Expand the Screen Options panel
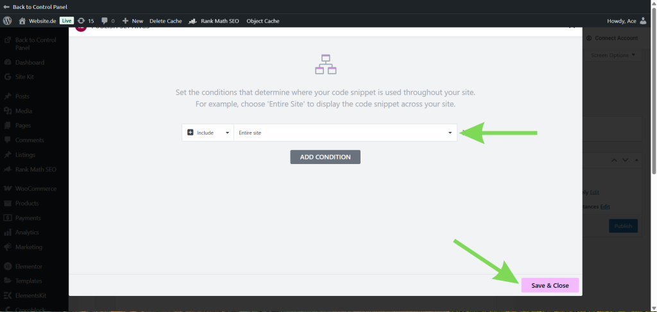This screenshot has height=312, width=657. 613,55
